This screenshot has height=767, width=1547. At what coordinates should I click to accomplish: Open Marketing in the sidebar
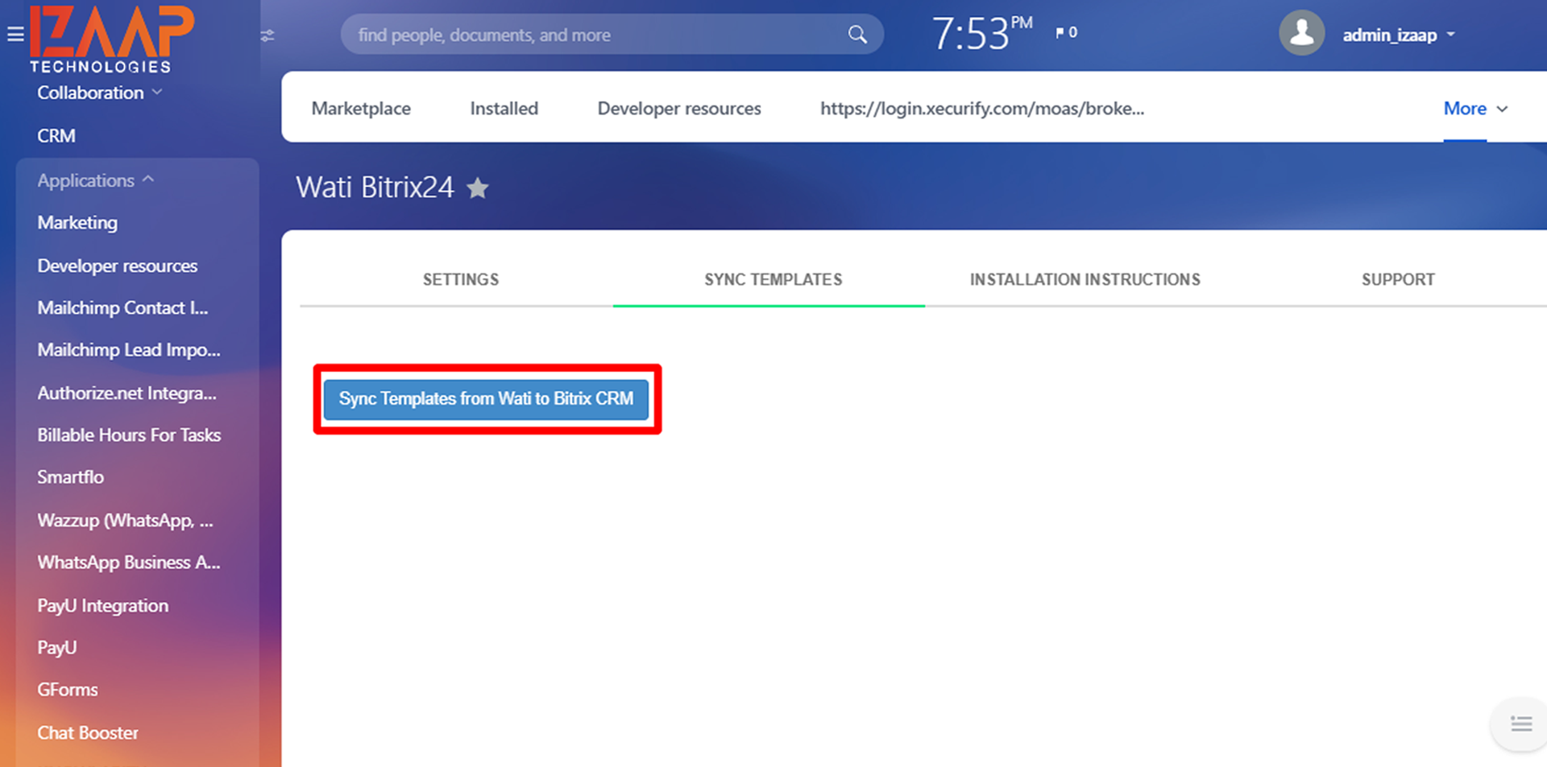pyautogui.click(x=77, y=223)
